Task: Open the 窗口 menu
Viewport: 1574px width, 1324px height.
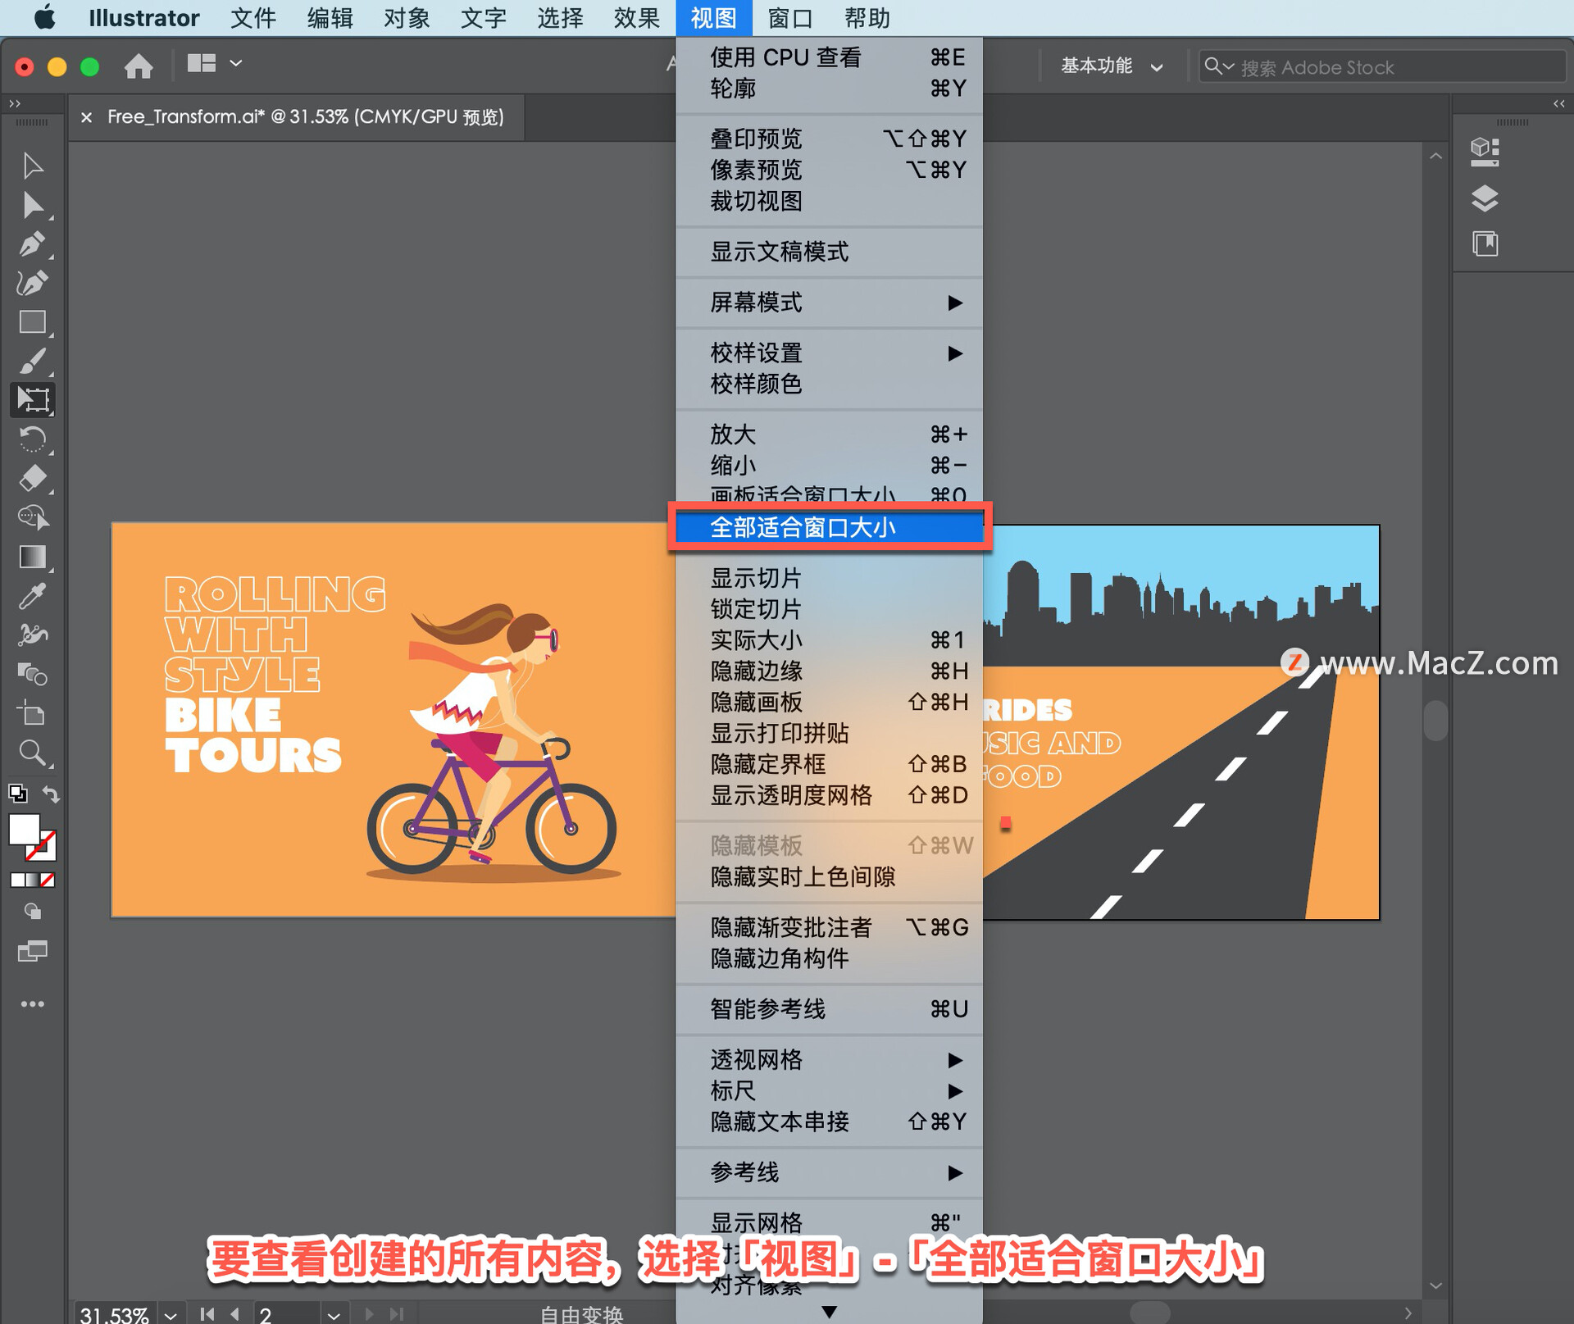Action: [x=790, y=18]
